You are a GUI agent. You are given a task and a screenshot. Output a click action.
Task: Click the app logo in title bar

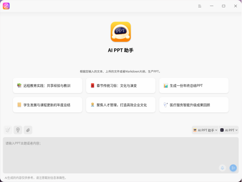click(6, 6)
